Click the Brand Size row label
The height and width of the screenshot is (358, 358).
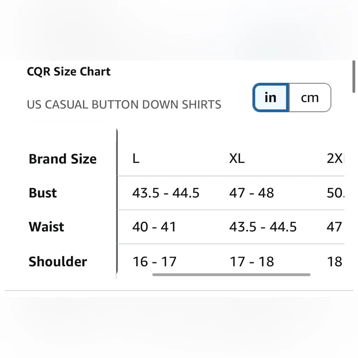(x=63, y=159)
